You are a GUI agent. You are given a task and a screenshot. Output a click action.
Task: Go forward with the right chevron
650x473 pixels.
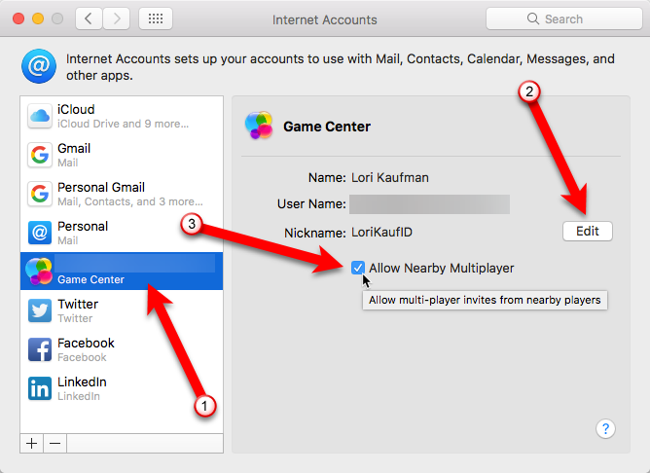117,18
